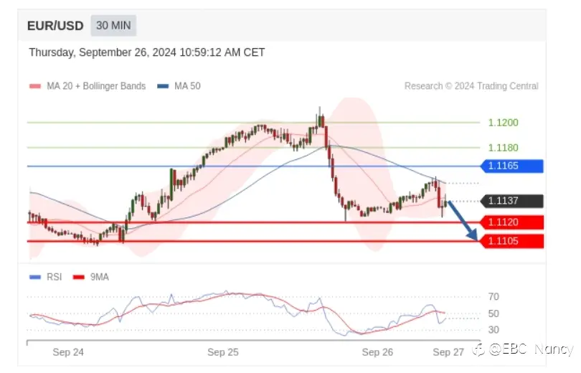
Task: Select the EUR/USD pair title
Action: tap(55, 26)
